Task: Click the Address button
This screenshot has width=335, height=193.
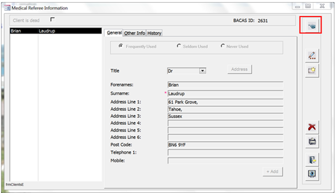Action: click(x=239, y=69)
